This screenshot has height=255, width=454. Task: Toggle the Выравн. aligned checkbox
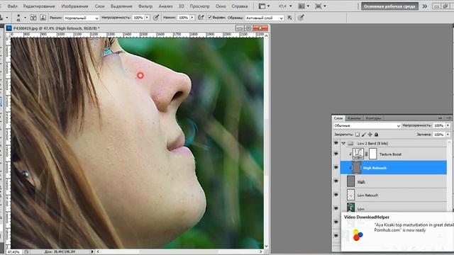coord(210,18)
